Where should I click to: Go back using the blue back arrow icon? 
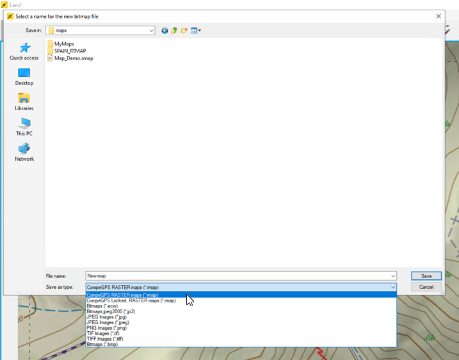[165, 31]
